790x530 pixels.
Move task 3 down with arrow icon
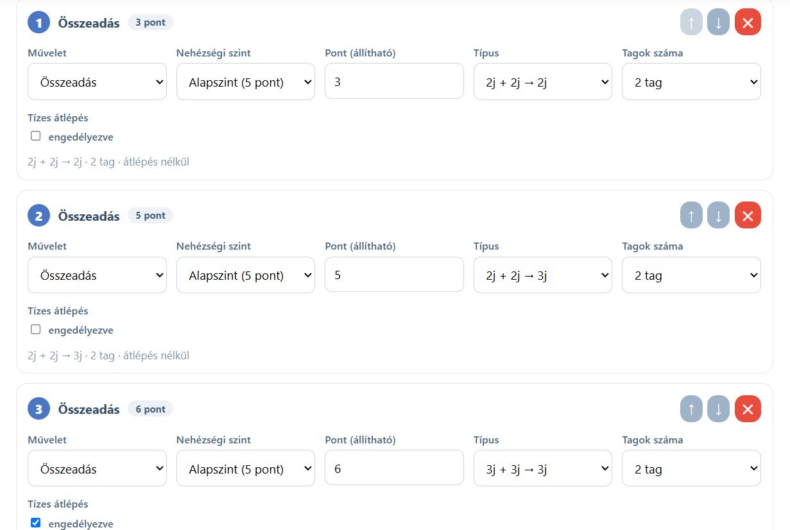coord(718,409)
